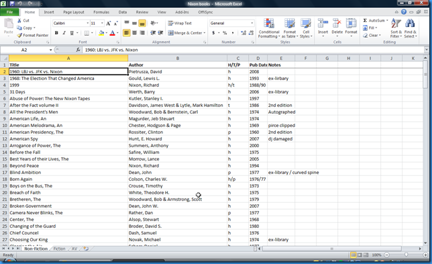Open Format as Table gallery

[x=290, y=28]
